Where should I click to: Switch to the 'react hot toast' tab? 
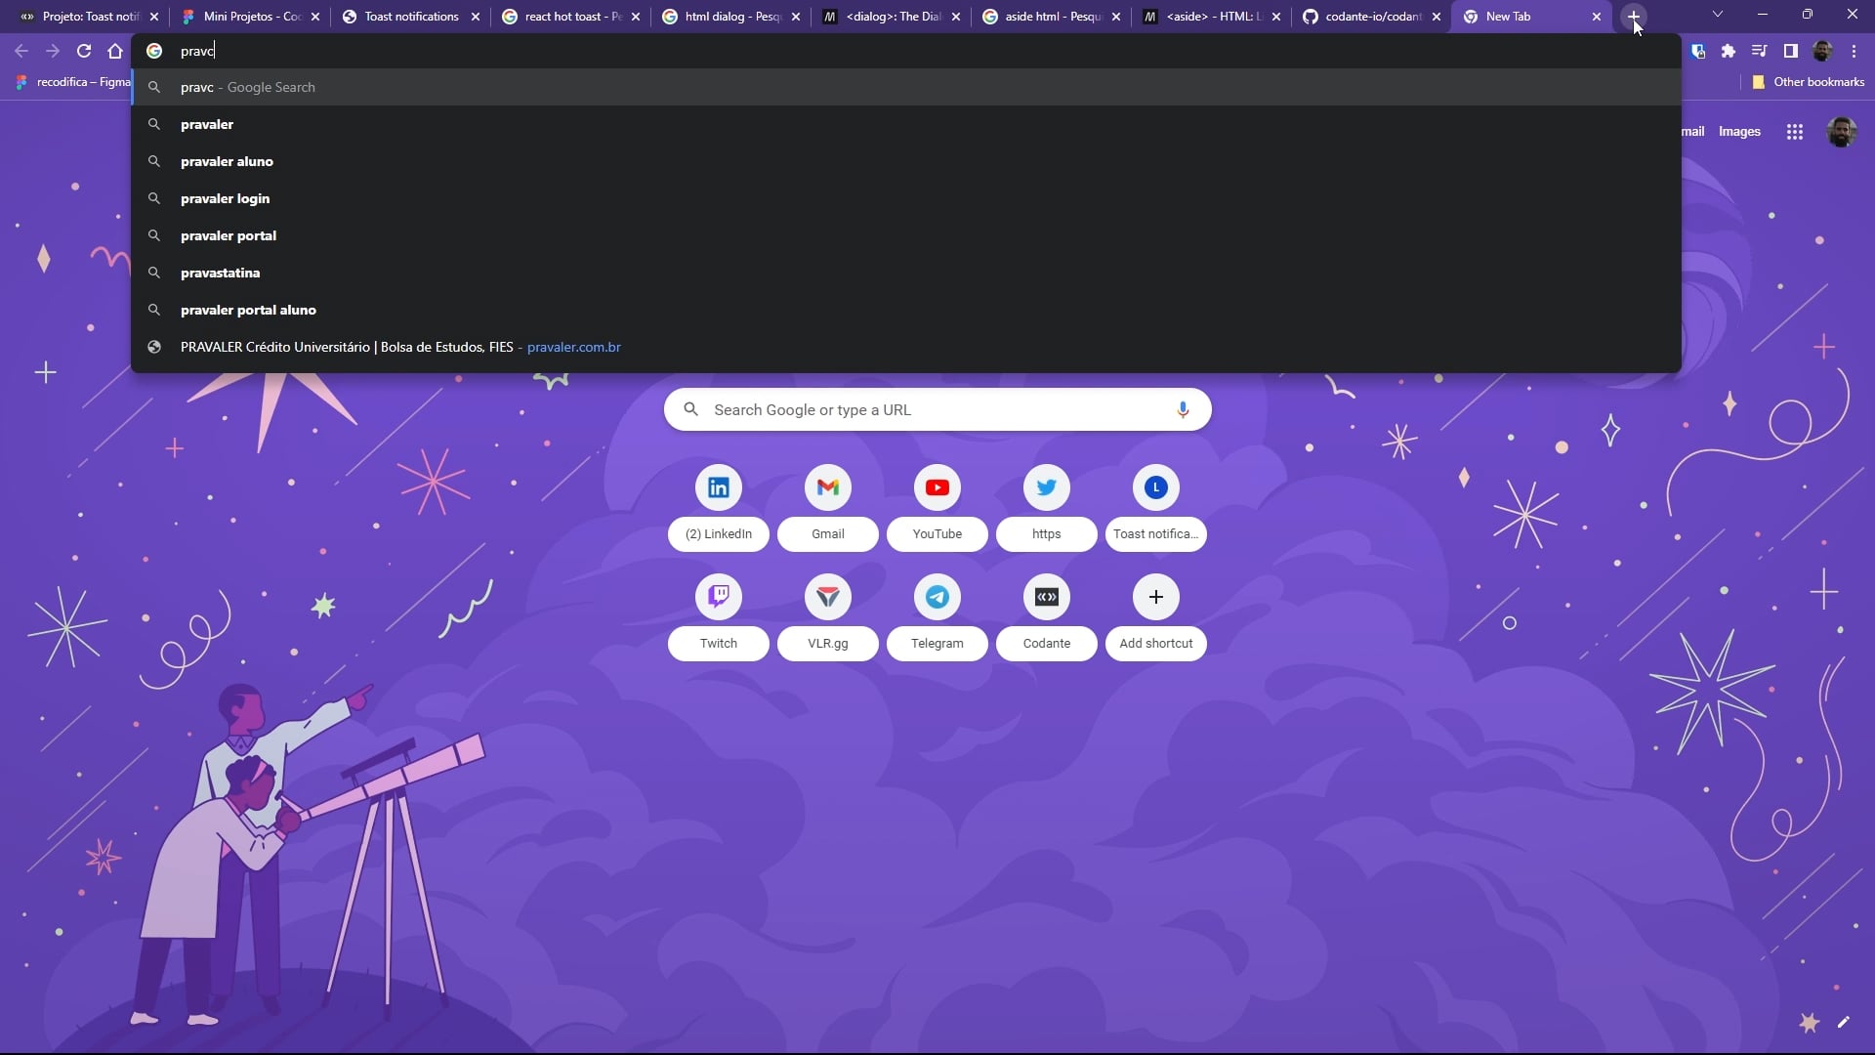click(x=571, y=17)
